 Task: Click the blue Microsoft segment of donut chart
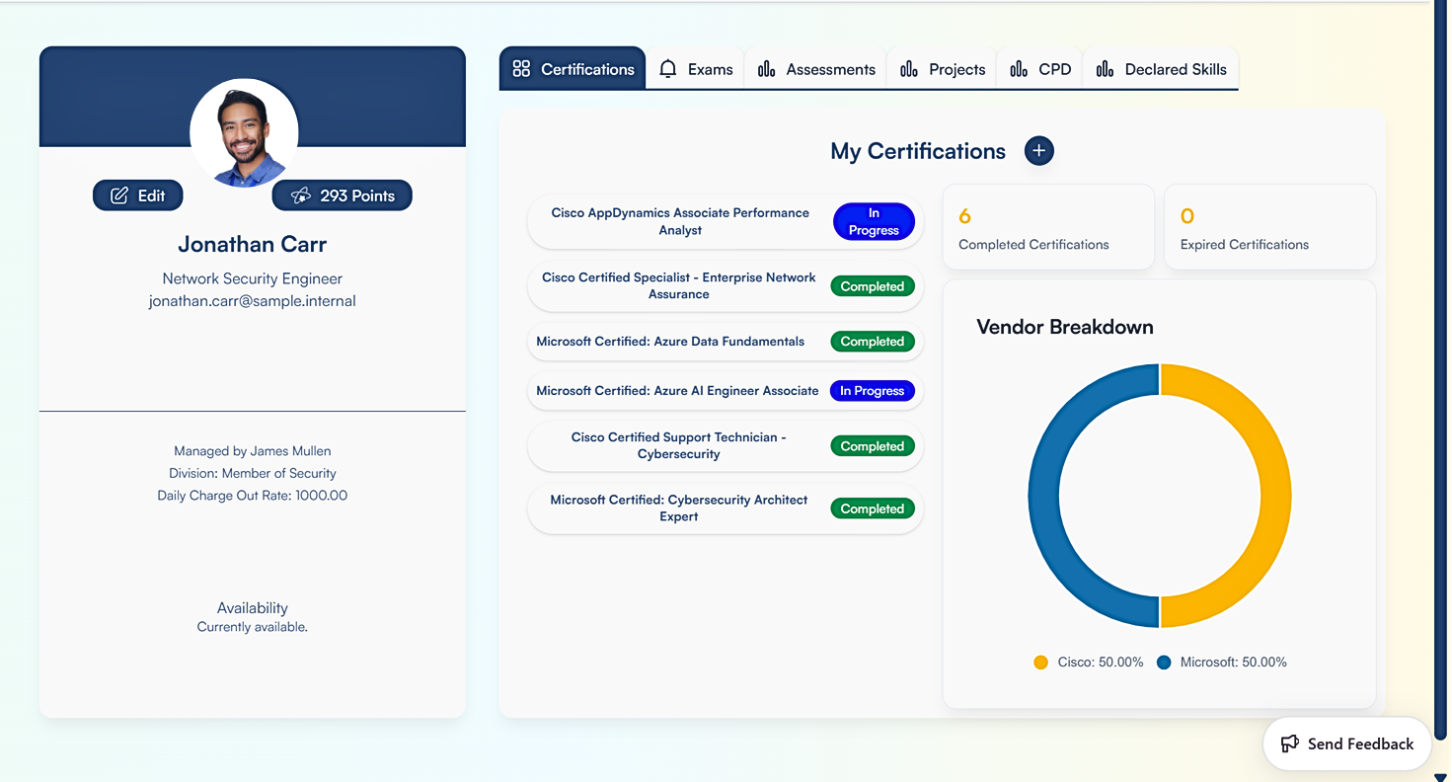point(1044,496)
